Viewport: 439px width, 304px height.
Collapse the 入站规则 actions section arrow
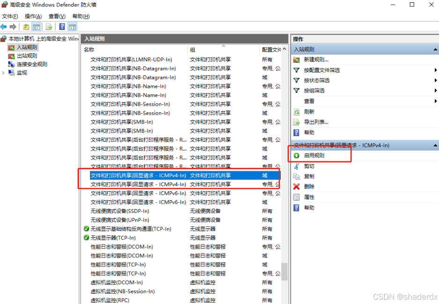(x=435, y=50)
